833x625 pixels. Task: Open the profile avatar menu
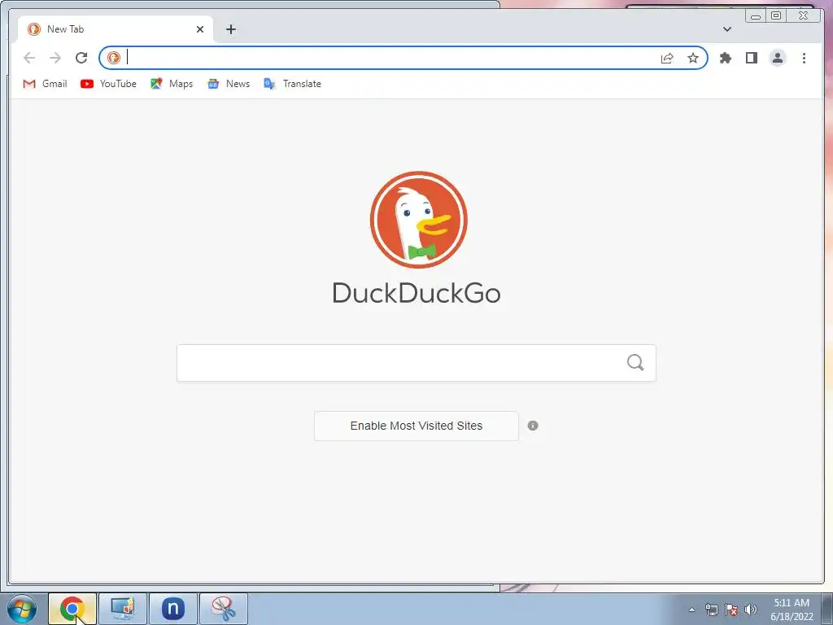[777, 58]
